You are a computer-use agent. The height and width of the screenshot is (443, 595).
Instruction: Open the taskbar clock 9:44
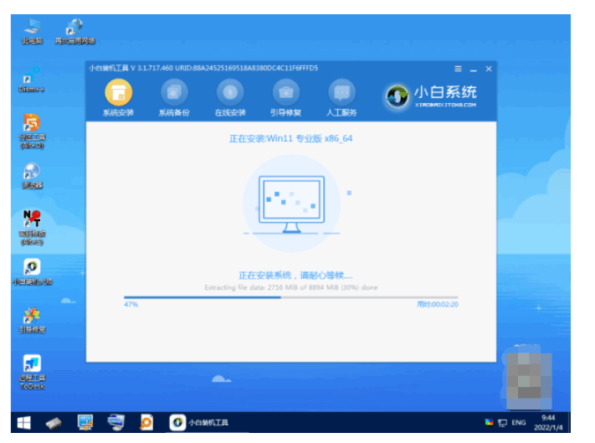tap(548, 423)
